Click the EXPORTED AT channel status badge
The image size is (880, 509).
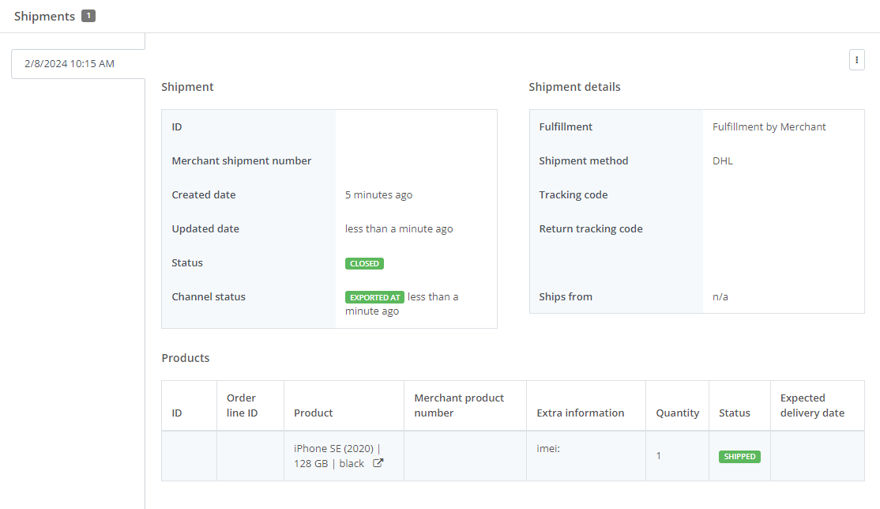pyautogui.click(x=374, y=297)
